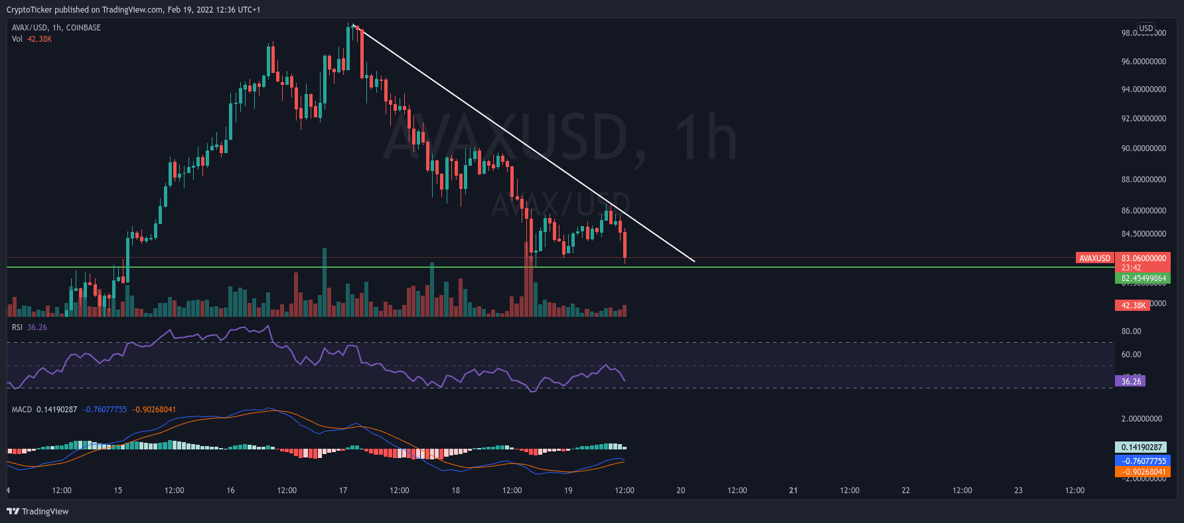This screenshot has width=1184, height=523.
Task: Click the green 82.45499864 price label
Action: click(1143, 278)
